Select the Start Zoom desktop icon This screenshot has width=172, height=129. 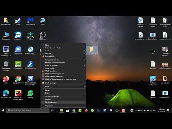click(18, 51)
